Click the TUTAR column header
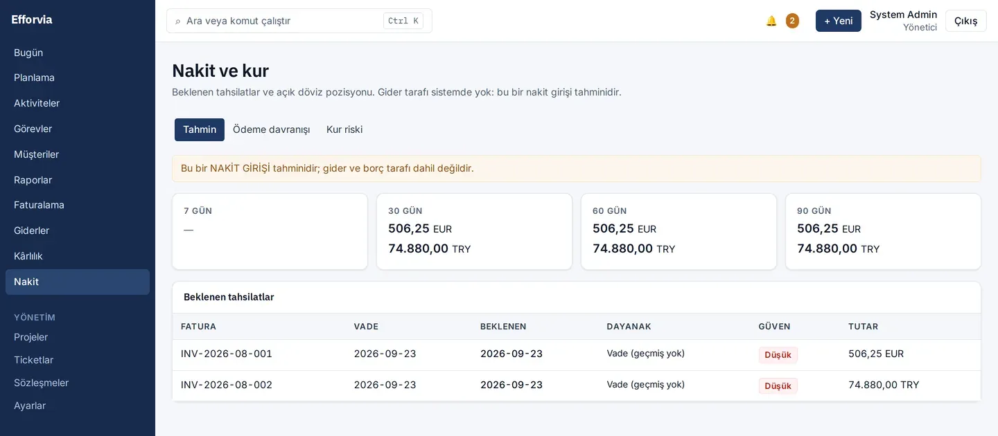This screenshot has height=436, width=998. click(x=864, y=327)
